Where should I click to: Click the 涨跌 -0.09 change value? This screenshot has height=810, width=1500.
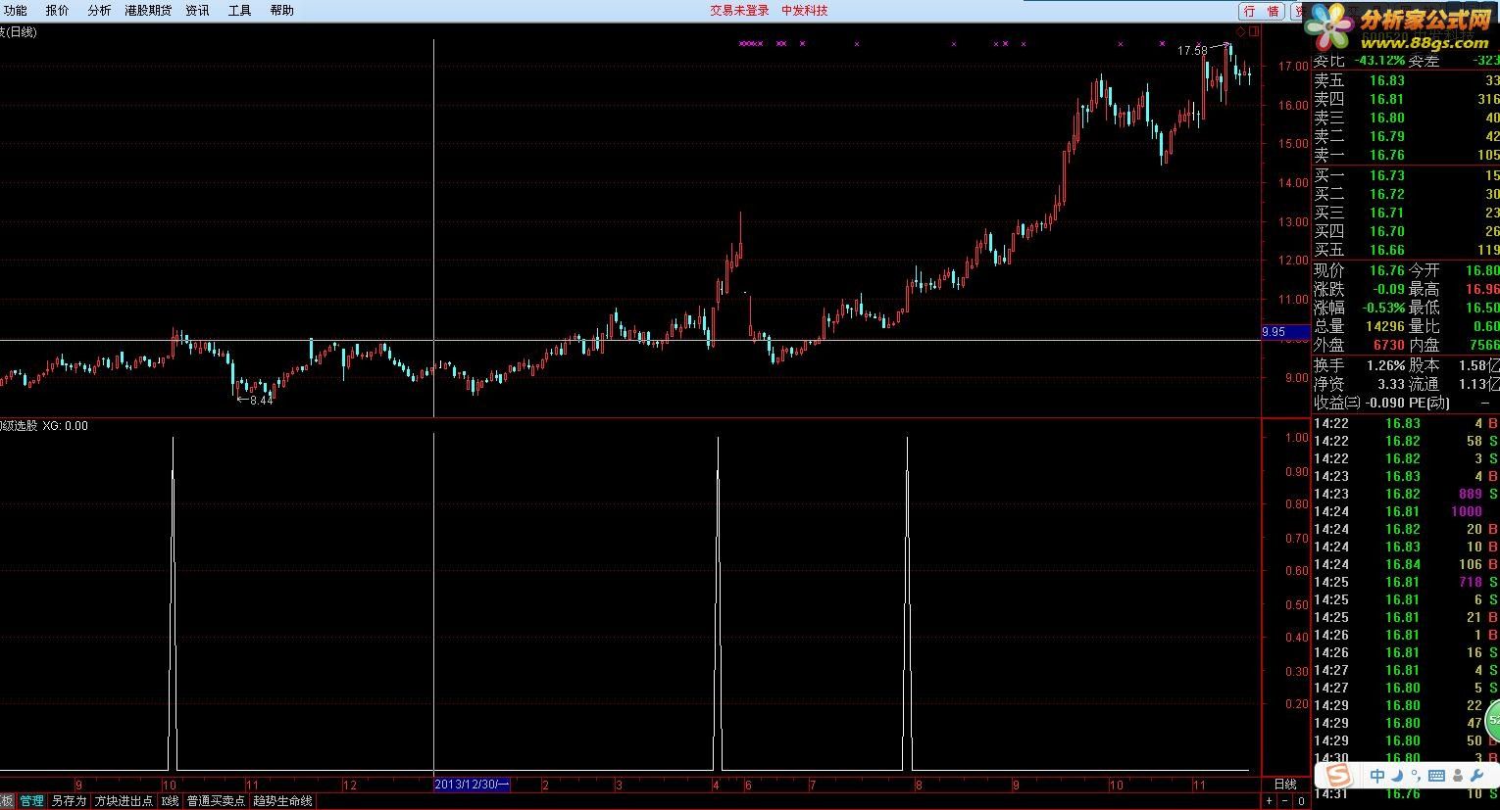tap(1388, 289)
